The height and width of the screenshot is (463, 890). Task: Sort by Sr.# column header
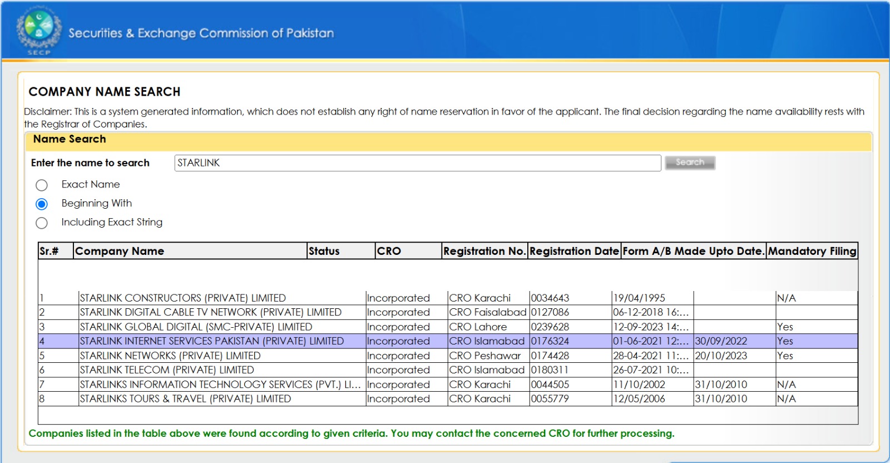pyautogui.click(x=56, y=251)
